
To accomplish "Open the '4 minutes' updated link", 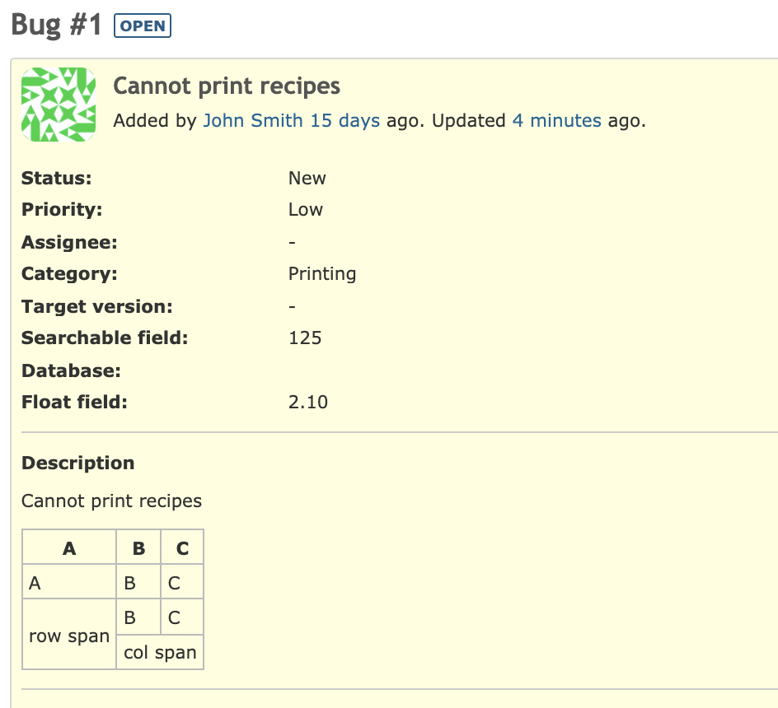I will [x=556, y=120].
